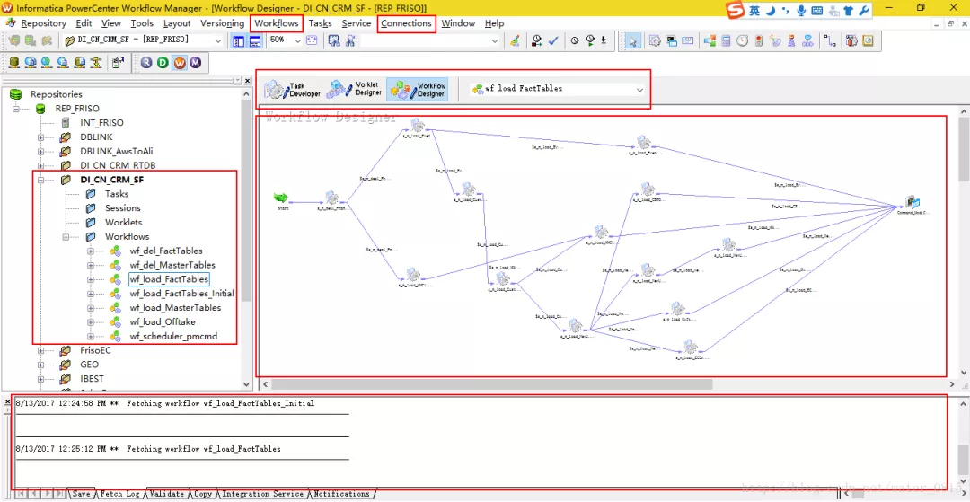
Task: Open the Tasks menu
Action: click(x=321, y=23)
